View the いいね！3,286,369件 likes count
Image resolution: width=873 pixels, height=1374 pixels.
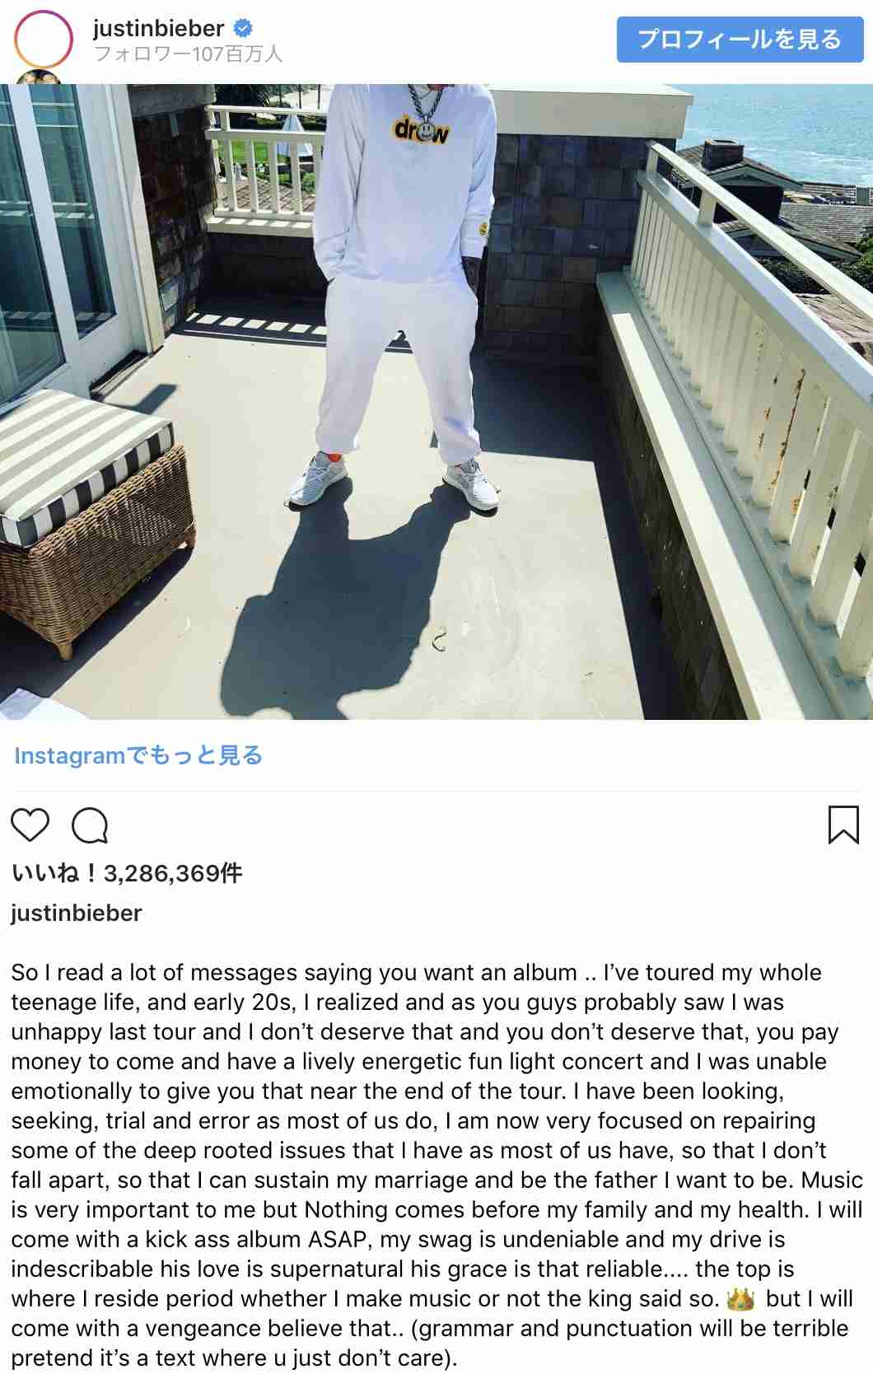[x=127, y=873]
